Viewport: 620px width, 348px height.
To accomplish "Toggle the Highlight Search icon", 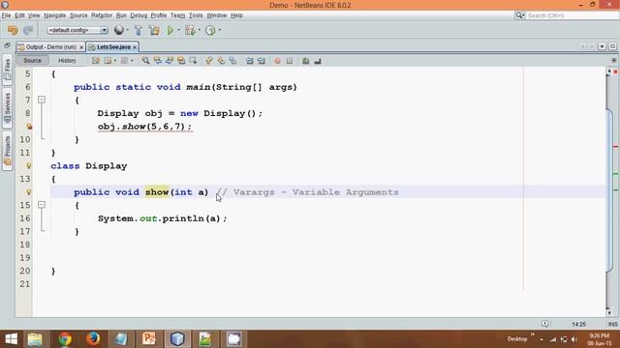I will pos(181,61).
